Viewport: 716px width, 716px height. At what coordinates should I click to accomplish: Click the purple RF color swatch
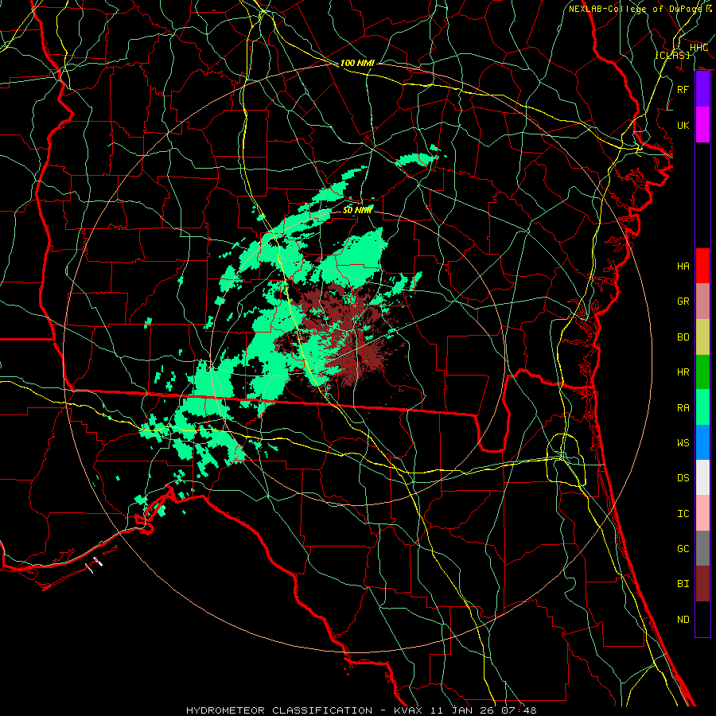(702, 89)
